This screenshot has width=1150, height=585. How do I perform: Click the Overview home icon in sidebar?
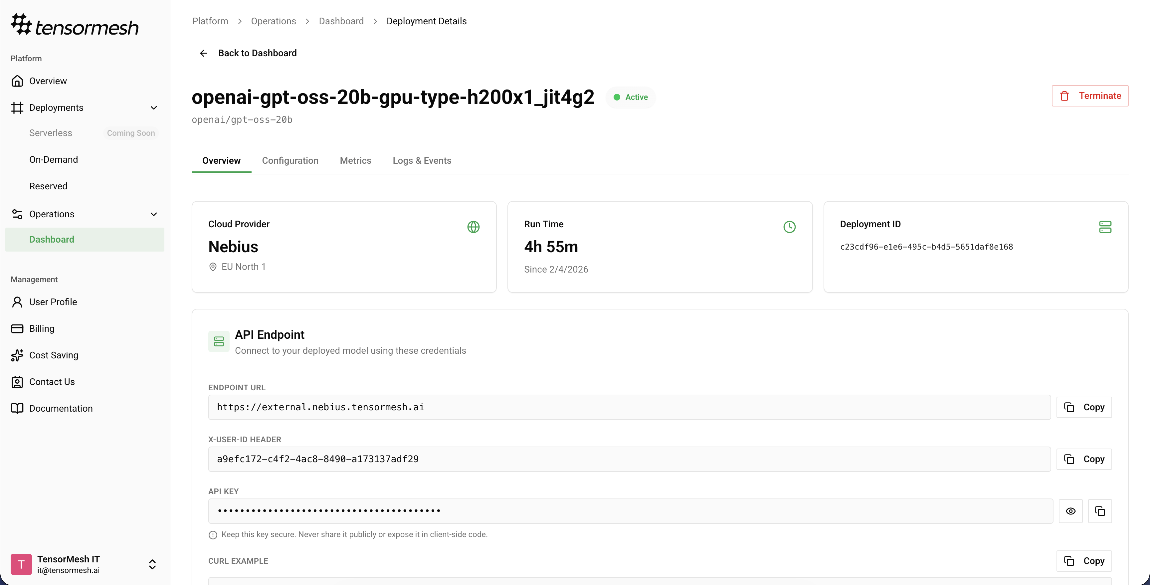click(x=17, y=81)
